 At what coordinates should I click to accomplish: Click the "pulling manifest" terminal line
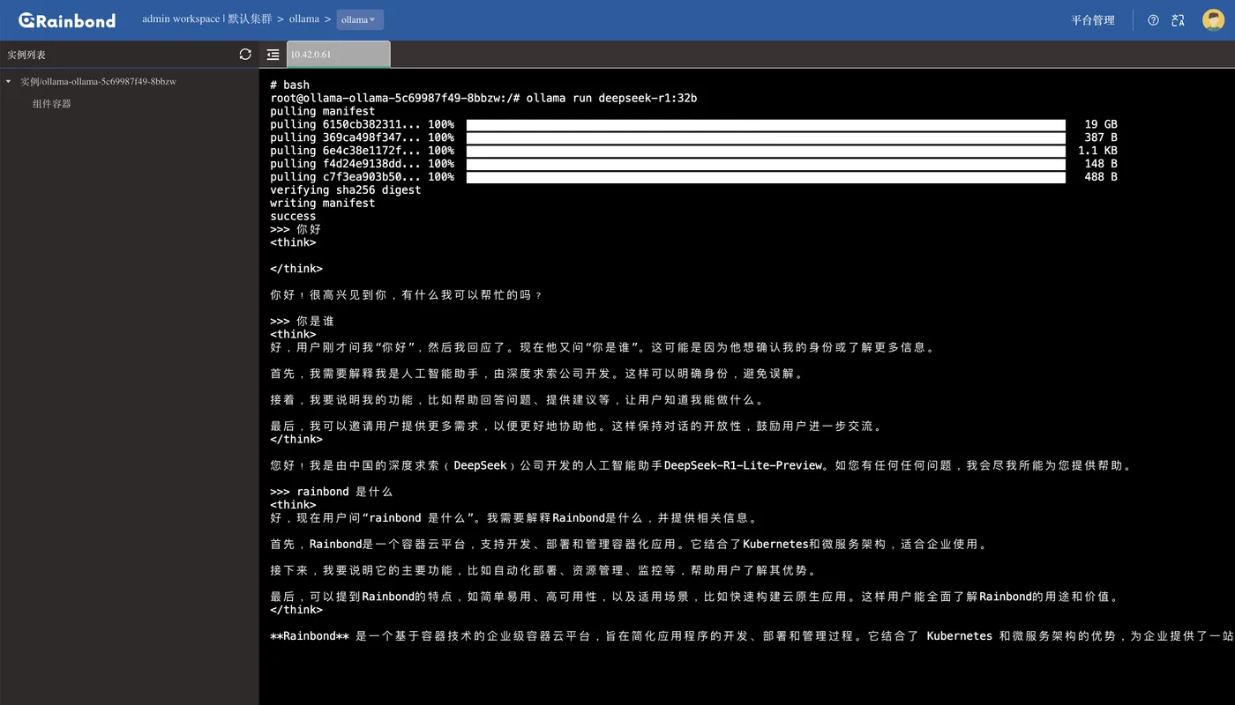click(x=323, y=112)
